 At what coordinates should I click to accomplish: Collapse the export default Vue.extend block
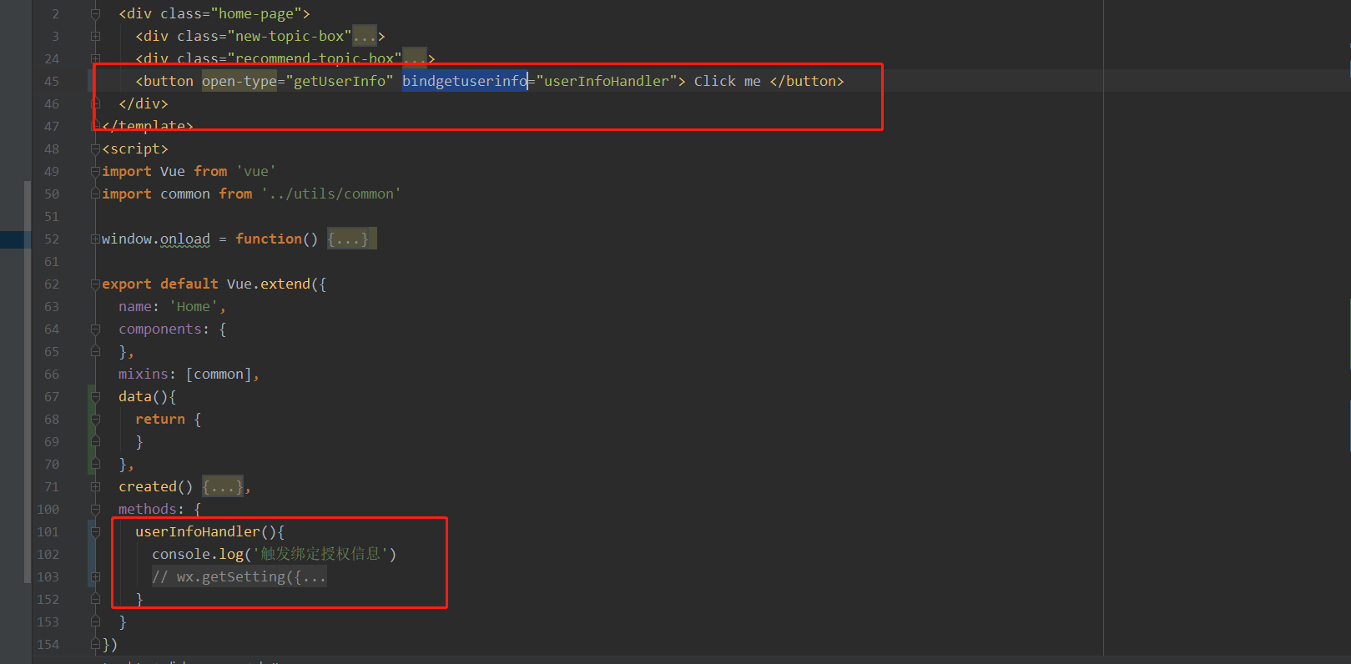(95, 284)
